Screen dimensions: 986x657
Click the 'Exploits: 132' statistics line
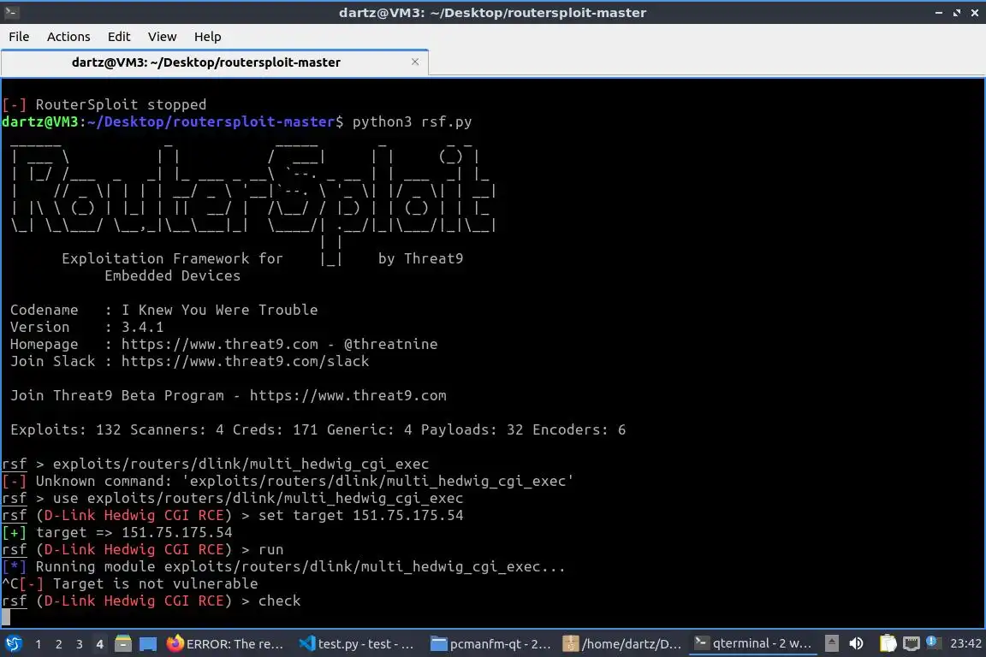[x=318, y=430]
